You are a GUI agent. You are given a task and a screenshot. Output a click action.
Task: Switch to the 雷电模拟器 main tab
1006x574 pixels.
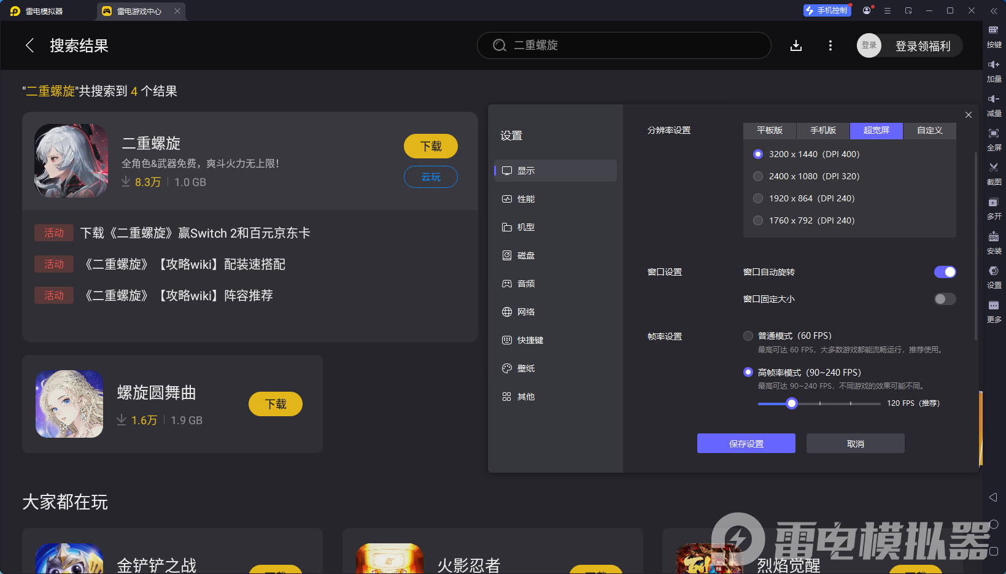pos(37,11)
